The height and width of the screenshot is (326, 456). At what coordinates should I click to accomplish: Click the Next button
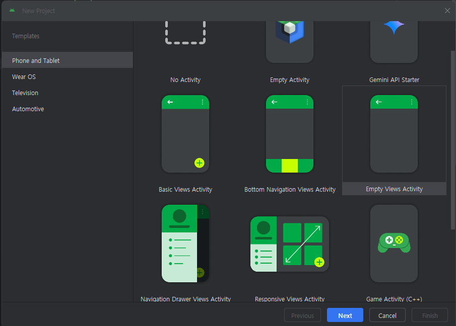click(x=345, y=315)
